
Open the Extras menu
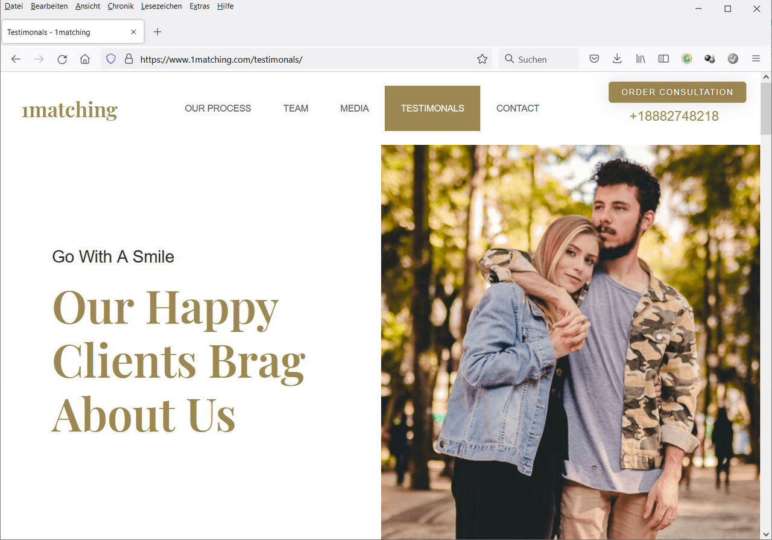199,7
